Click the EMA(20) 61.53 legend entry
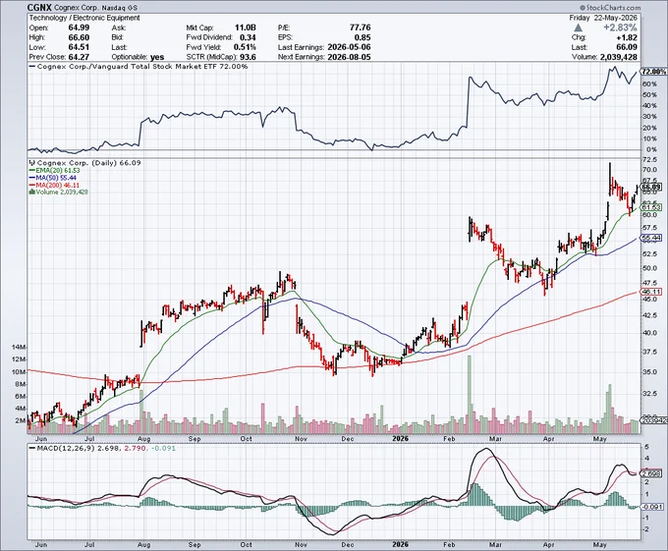 [54, 171]
